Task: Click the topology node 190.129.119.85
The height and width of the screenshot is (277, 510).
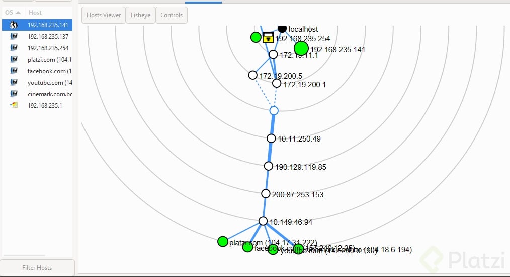Action: click(x=269, y=166)
